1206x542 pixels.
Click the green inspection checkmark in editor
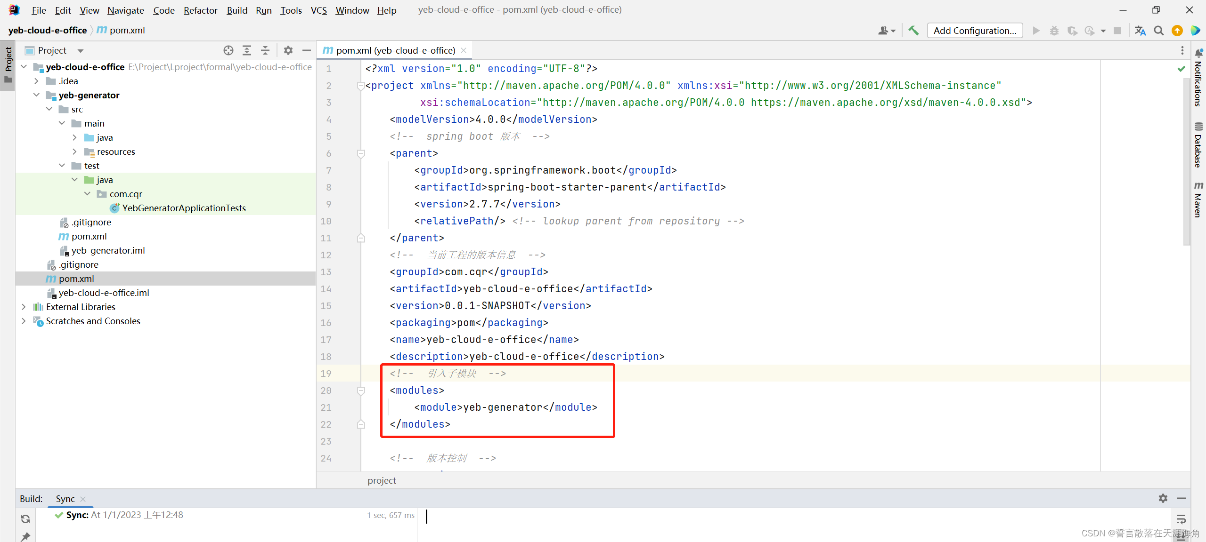[1182, 69]
